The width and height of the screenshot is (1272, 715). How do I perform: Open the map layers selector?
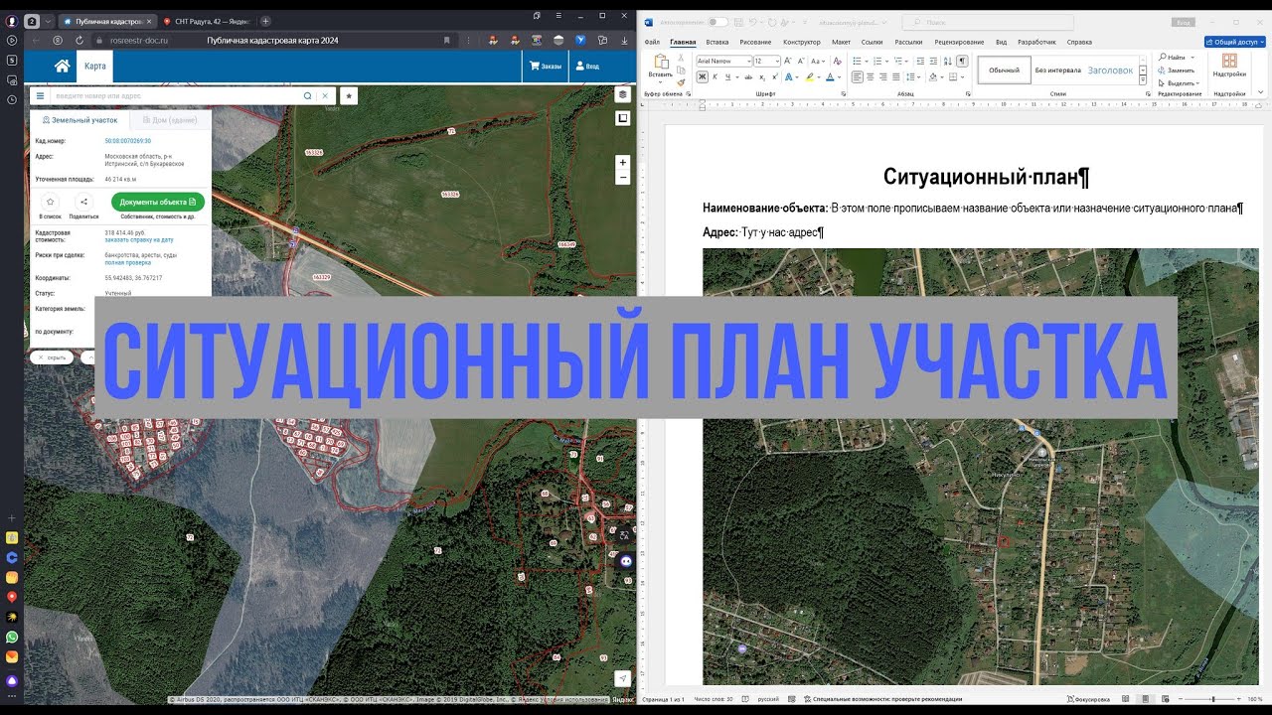coord(623,95)
